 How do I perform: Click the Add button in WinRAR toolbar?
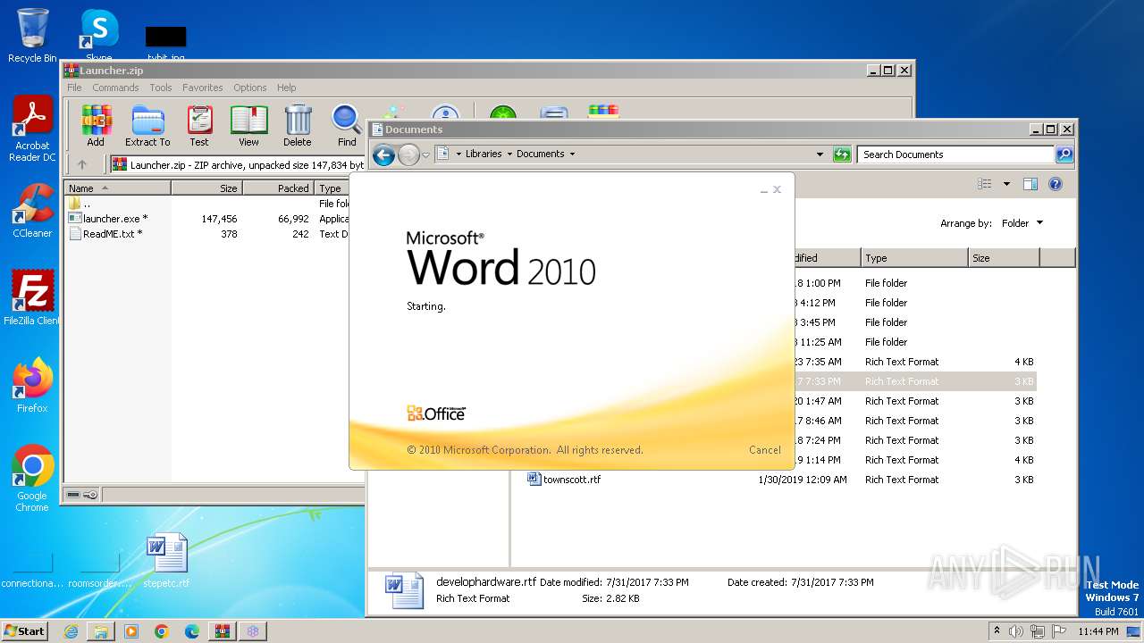95,125
